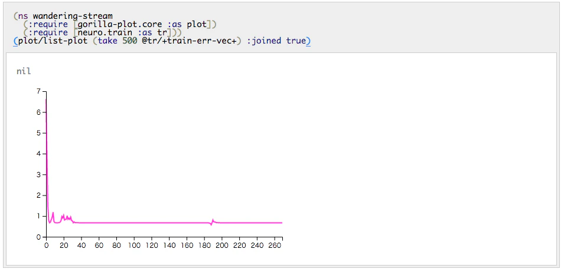Click y-axis label 3

tap(39, 174)
